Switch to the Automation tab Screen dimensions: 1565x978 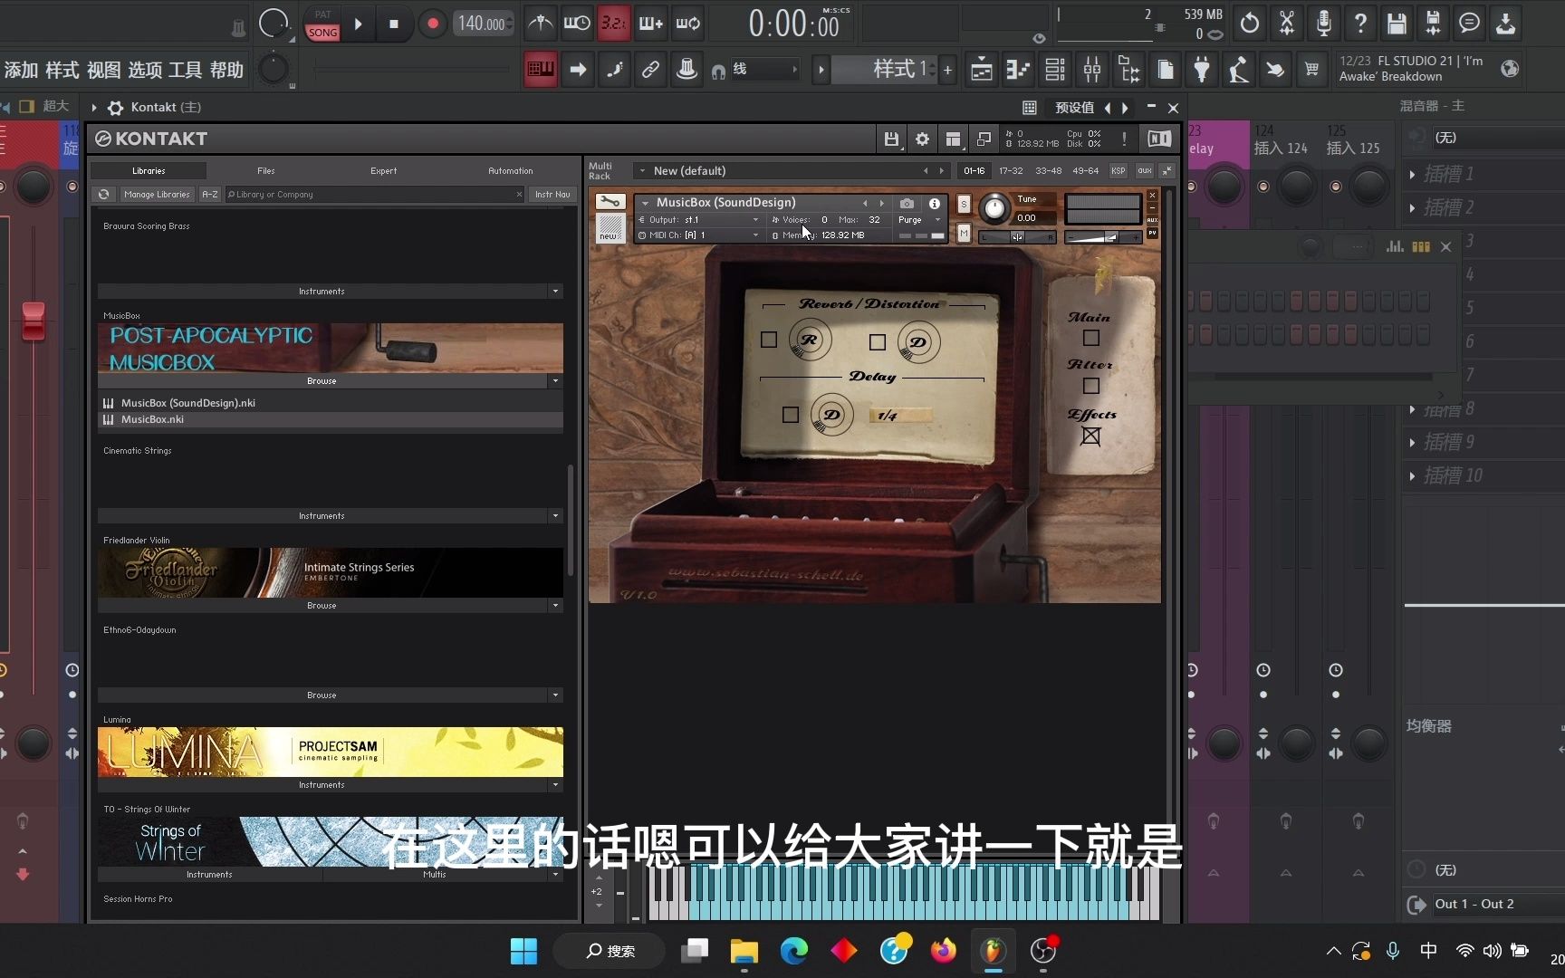pos(511,170)
